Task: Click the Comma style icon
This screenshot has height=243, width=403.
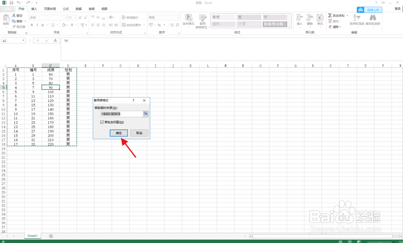Action: [164, 25]
